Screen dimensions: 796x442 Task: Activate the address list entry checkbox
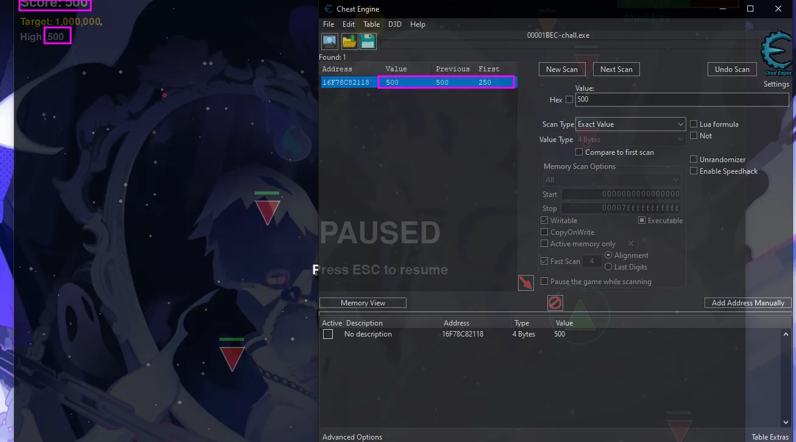click(328, 334)
